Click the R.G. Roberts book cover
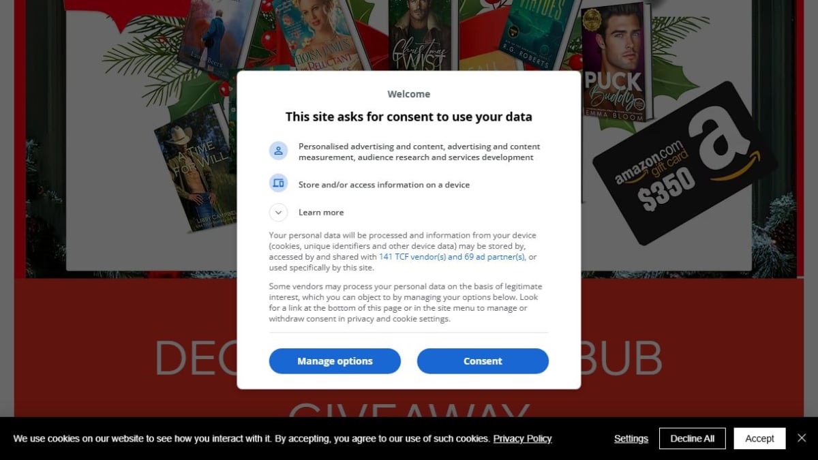Viewport: 818px width, 460px height. coord(536,27)
